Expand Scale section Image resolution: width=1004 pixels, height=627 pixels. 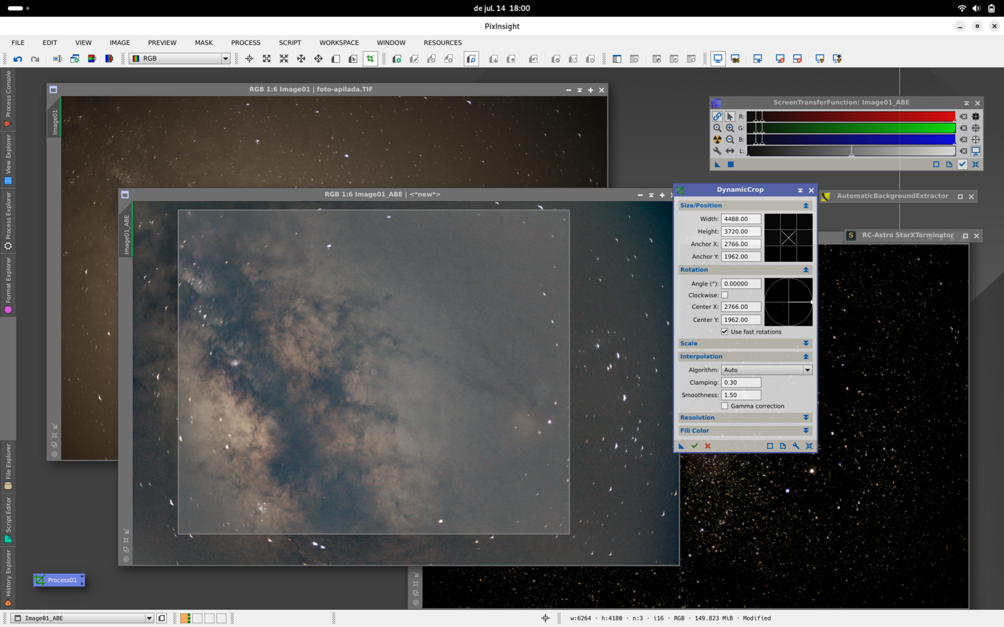[805, 343]
